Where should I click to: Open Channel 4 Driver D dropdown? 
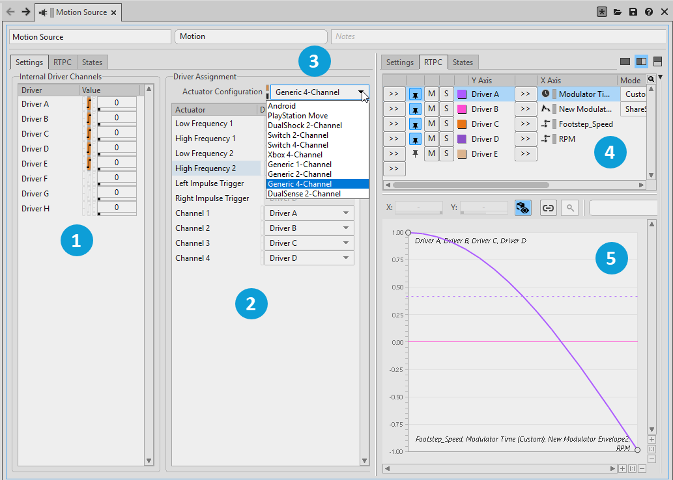309,258
